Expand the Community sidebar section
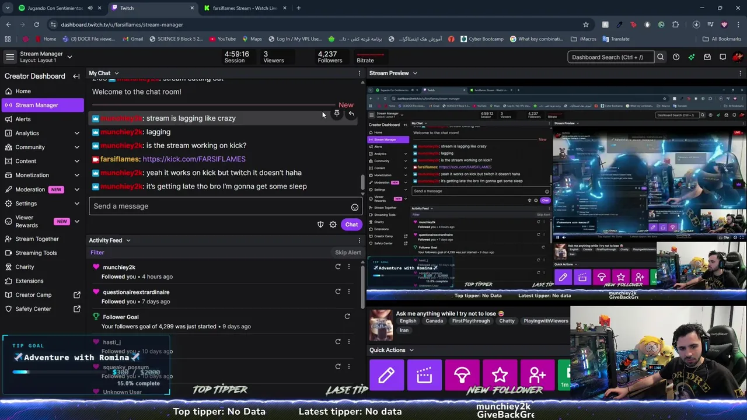 [76, 148]
